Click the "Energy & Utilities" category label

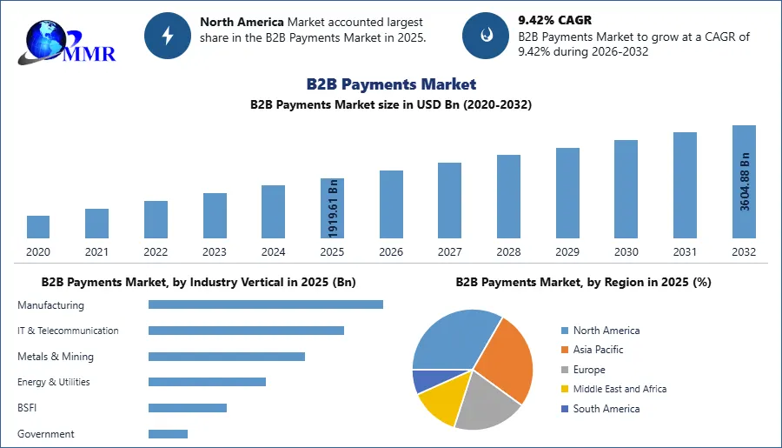53,382
